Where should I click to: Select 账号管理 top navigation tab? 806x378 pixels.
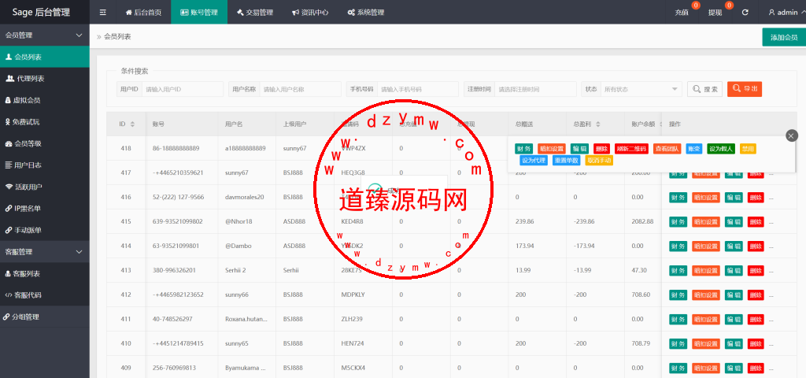click(x=199, y=13)
